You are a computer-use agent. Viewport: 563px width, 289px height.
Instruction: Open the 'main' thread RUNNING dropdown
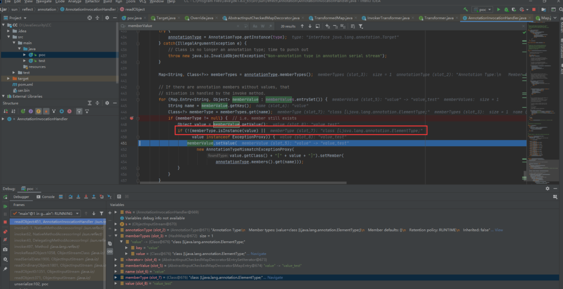point(46,213)
